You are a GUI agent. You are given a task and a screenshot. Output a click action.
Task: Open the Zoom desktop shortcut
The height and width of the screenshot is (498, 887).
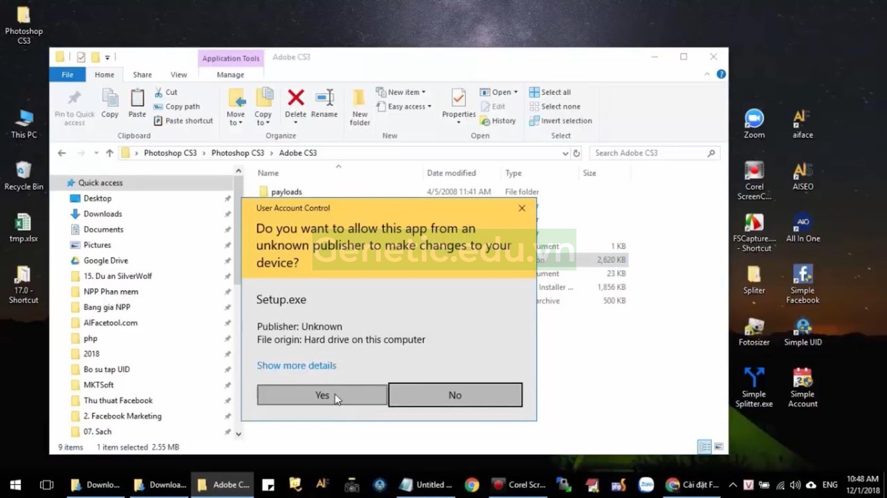754,124
